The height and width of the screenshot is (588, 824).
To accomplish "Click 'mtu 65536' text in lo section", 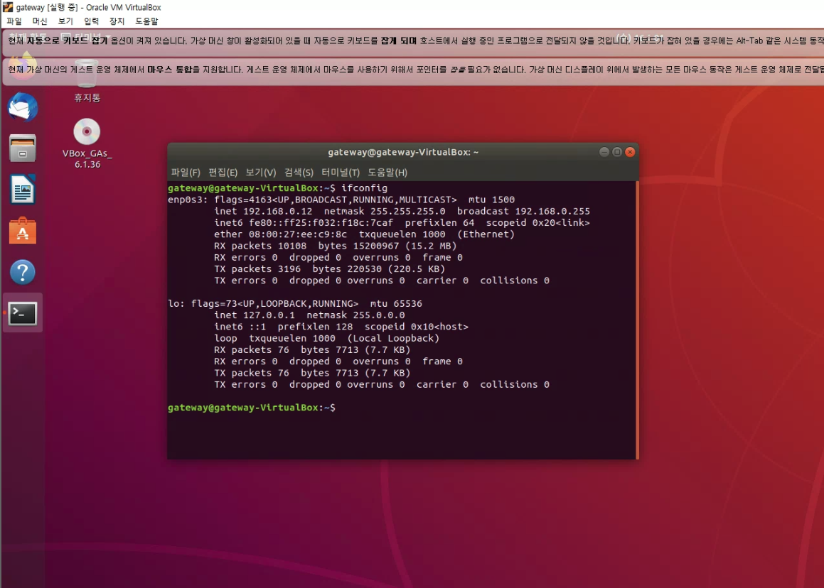I will click(x=396, y=303).
